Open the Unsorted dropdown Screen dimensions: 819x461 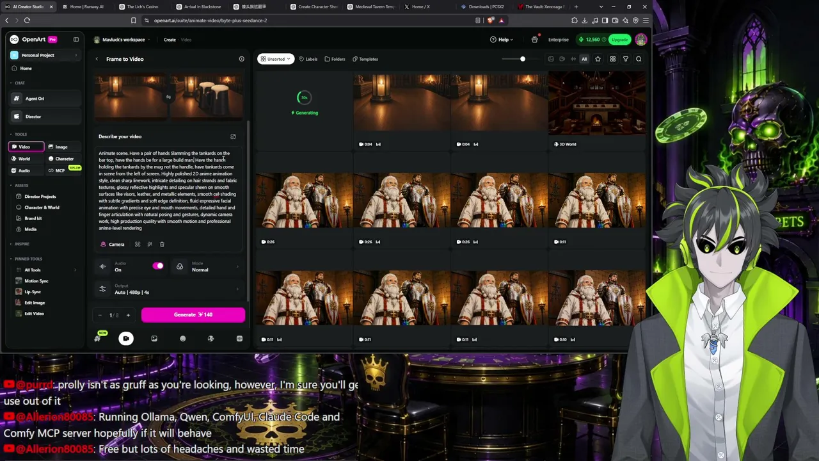tap(274, 59)
